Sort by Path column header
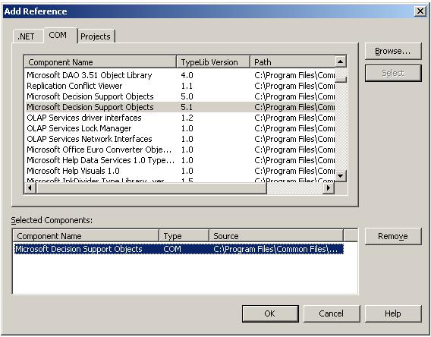Viewport: 431px width, 337px height. point(293,62)
